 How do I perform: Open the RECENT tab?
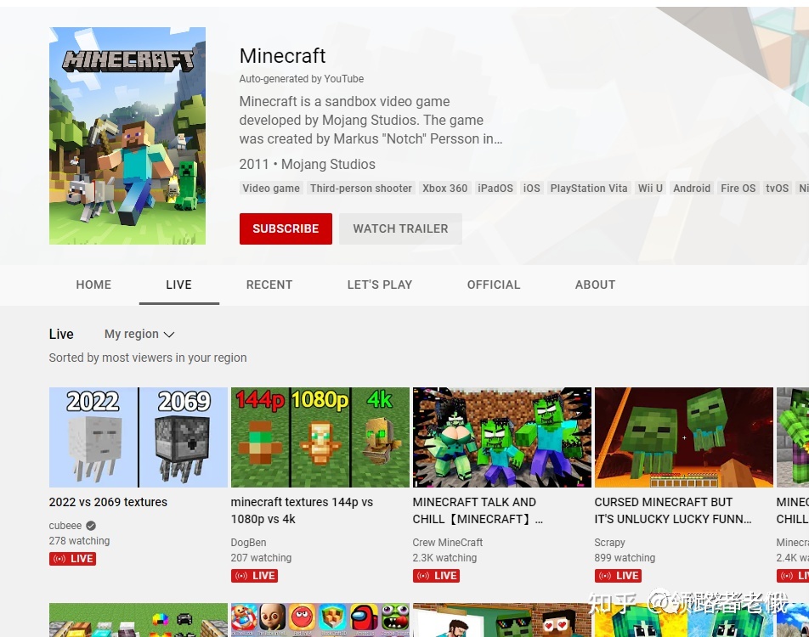(269, 285)
